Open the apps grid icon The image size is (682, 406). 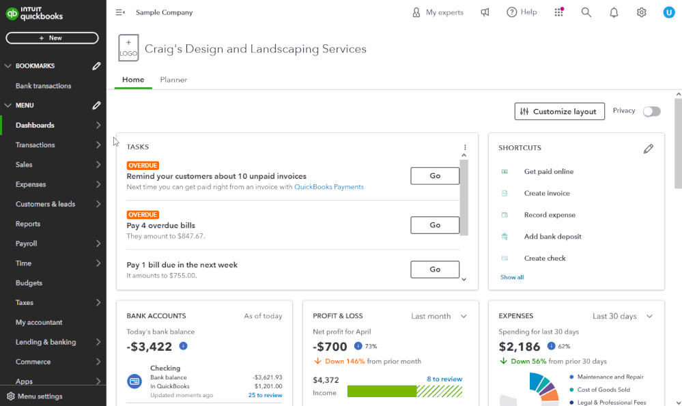coord(559,12)
